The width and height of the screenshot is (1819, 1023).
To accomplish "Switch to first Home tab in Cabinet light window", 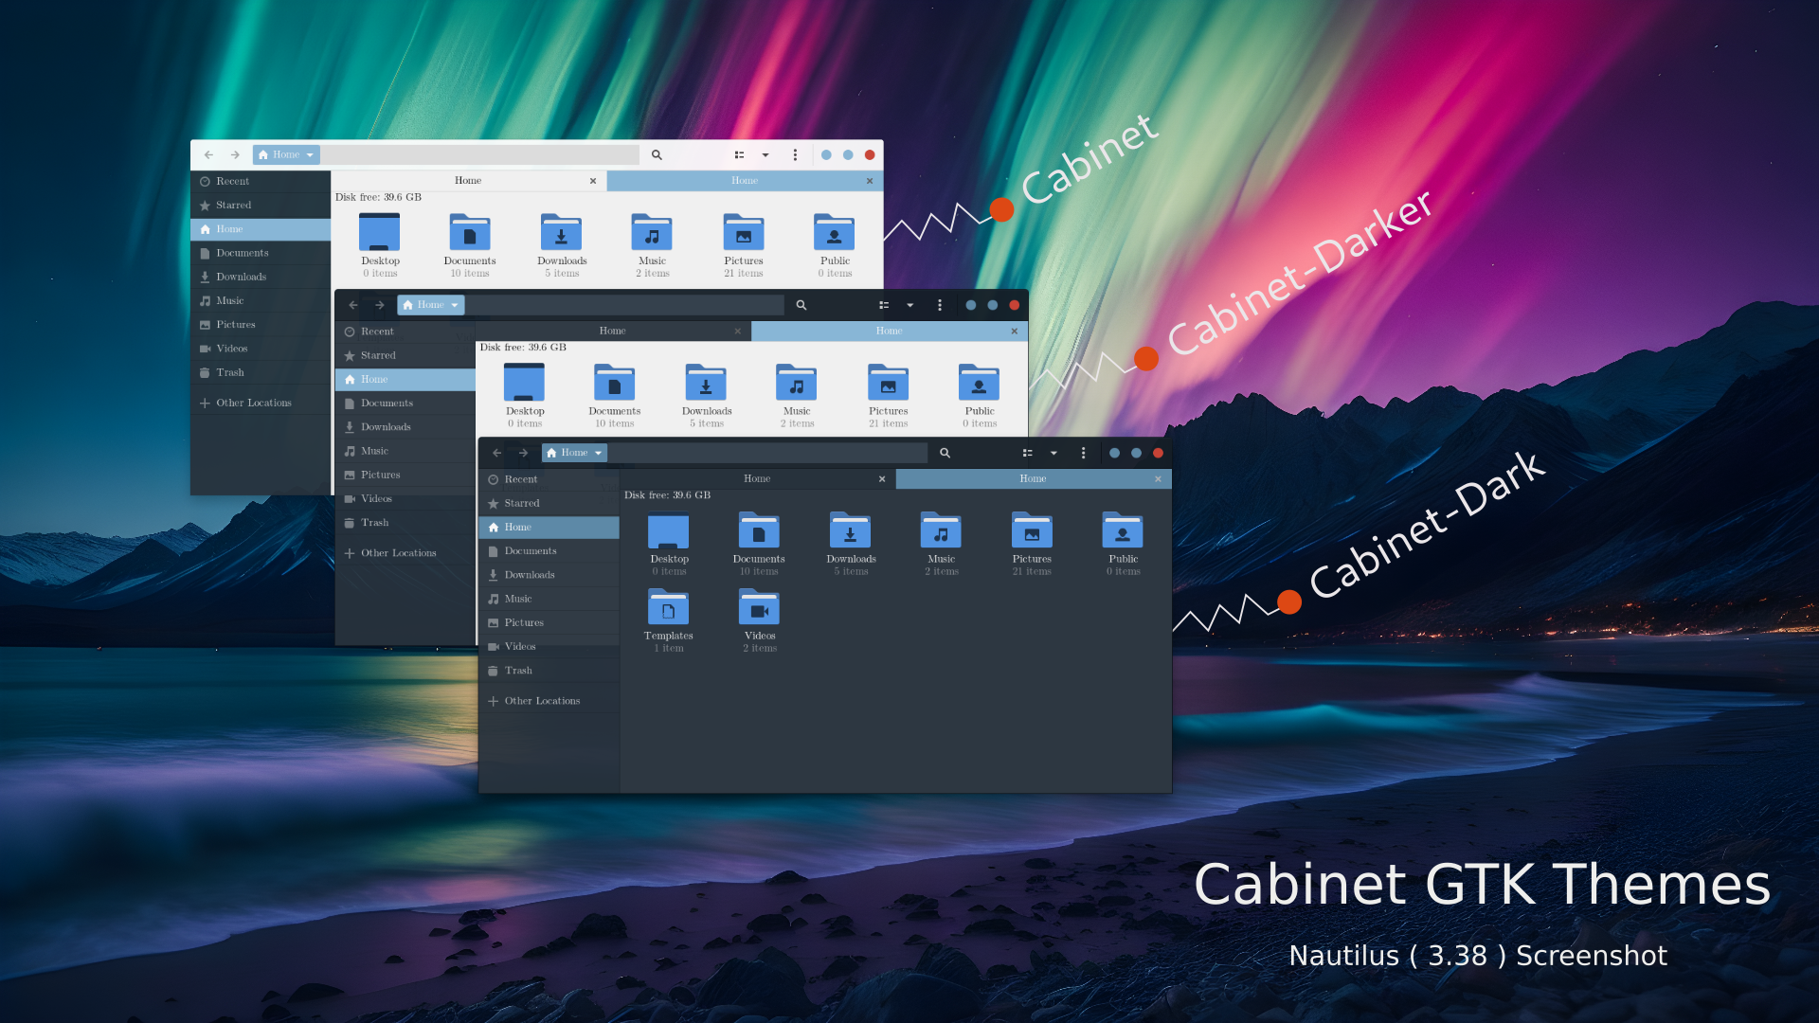I will tap(468, 180).
